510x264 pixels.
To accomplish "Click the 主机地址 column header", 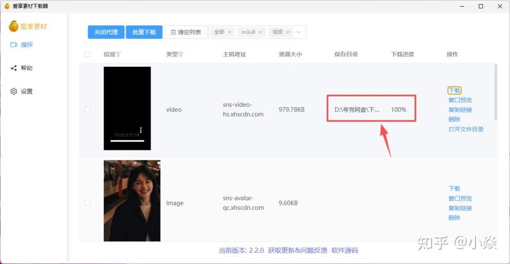I will tap(234, 54).
